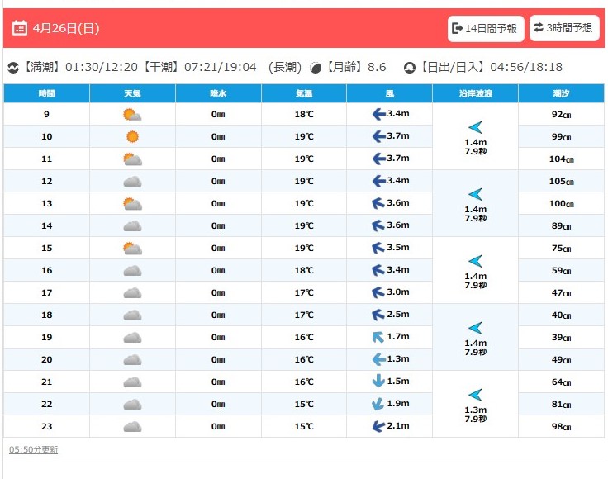This screenshot has width=608, height=479.
Task: Click the wave direction arrow for 9-11時
Action: (x=475, y=126)
